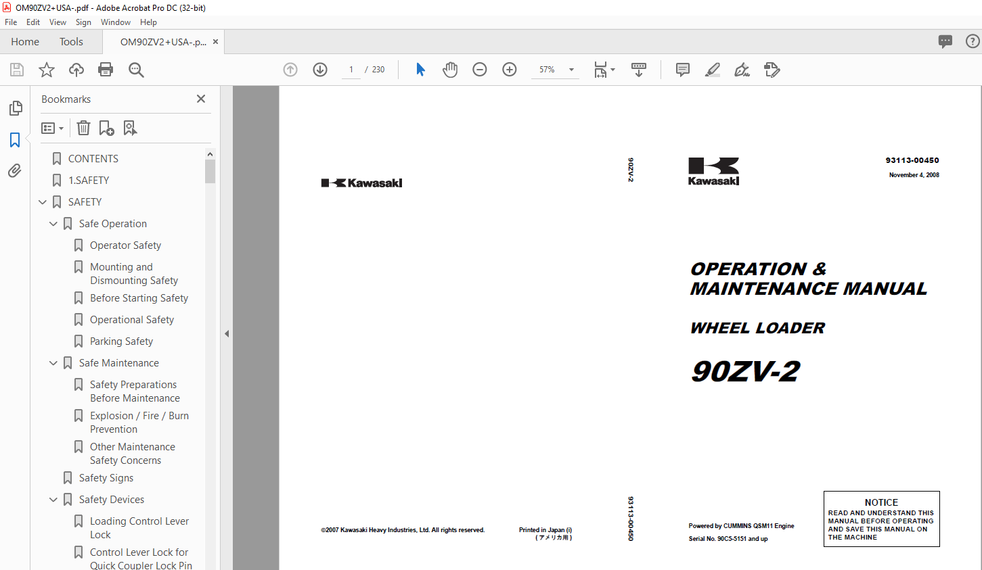Print the document
This screenshot has width=982, height=570.
106,70
